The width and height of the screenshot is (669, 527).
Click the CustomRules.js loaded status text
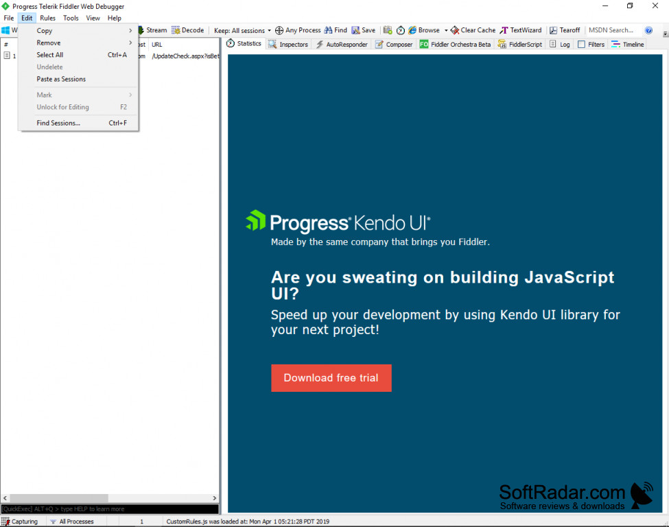[x=248, y=522]
